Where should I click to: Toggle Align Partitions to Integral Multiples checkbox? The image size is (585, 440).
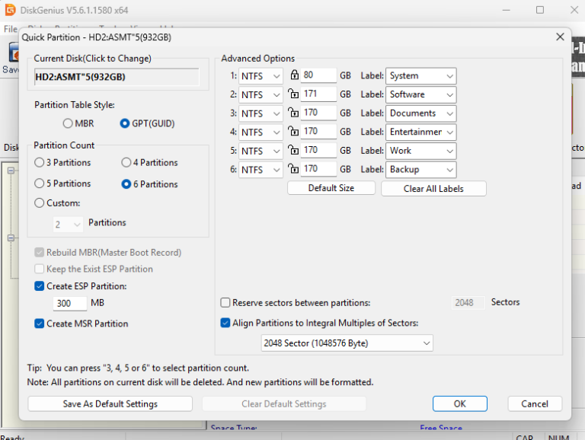point(225,323)
